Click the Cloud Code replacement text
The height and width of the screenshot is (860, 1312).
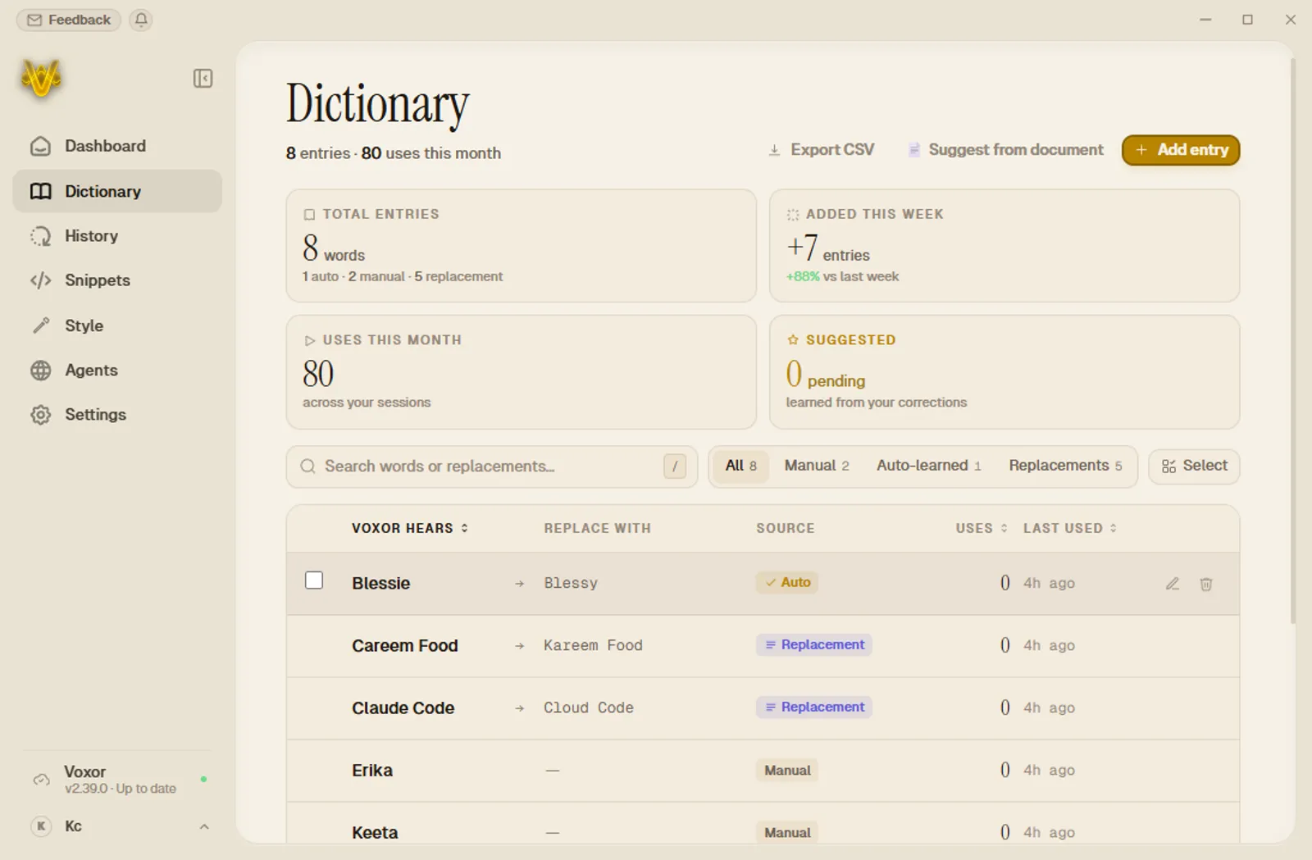(589, 708)
